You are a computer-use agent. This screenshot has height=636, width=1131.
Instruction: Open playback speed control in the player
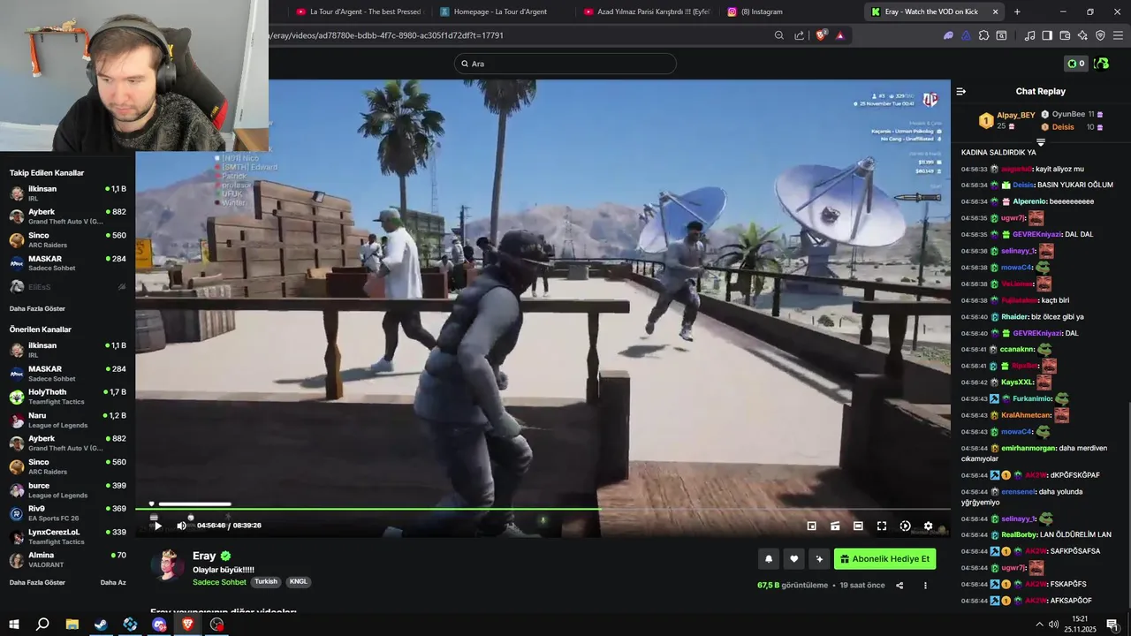[905, 526]
